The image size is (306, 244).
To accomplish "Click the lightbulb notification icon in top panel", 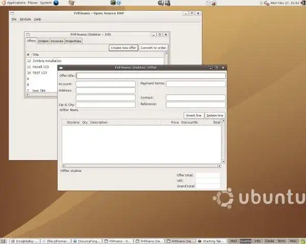I will click(x=261, y=3).
